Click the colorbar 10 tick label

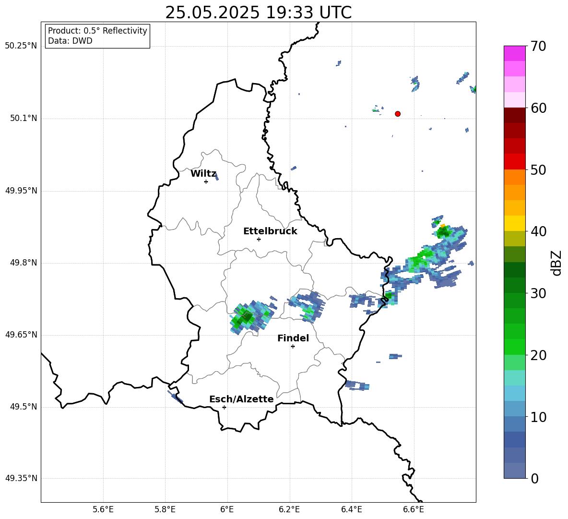(538, 417)
